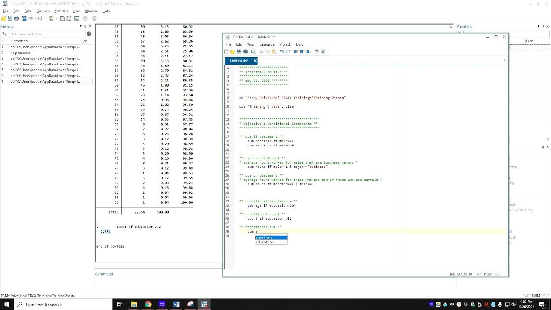
Task: Open the Graph bar-chart icon in main toolbar
Action: [40, 19]
